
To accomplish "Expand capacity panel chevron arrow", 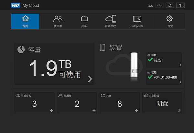I will (90, 79).
